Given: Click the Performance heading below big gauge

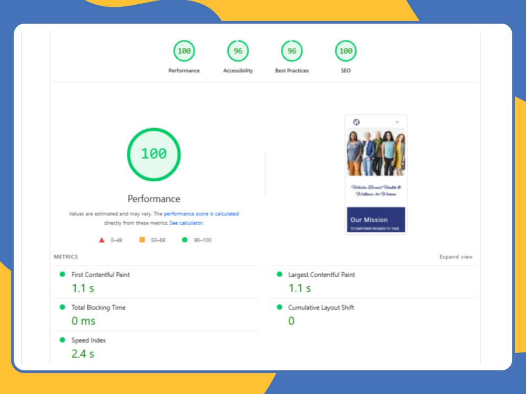Looking at the screenshot, I should click(154, 199).
